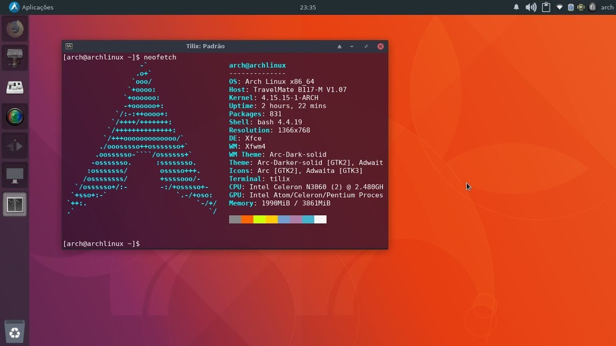Open the monitor display dock icon
The height and width of the screenshot is (346, 616).
15,175
